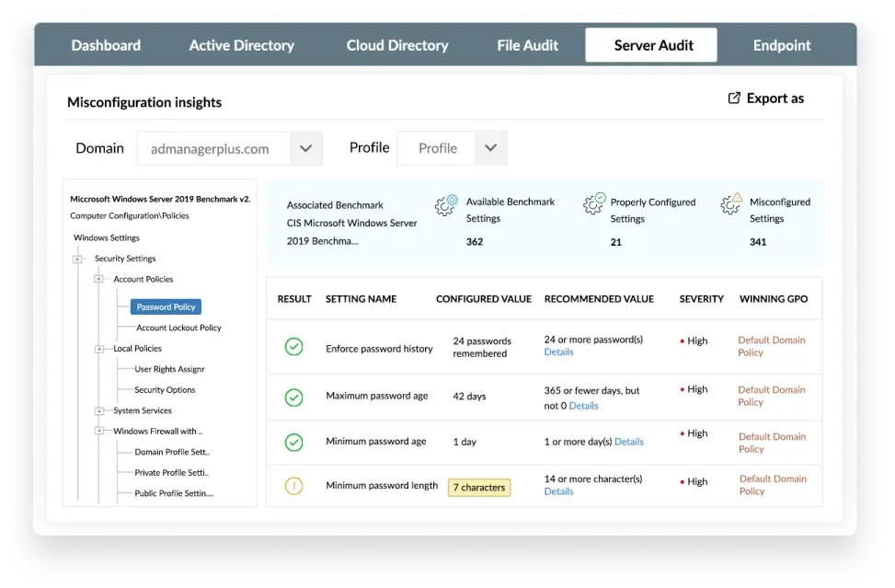The width and height of the screenshot is (895, 588).
Task: Select System Services tree item
Action: pos(143,410)
